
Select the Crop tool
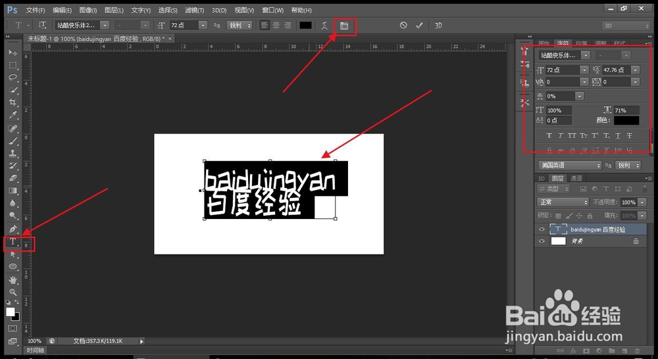pos(13,103)
